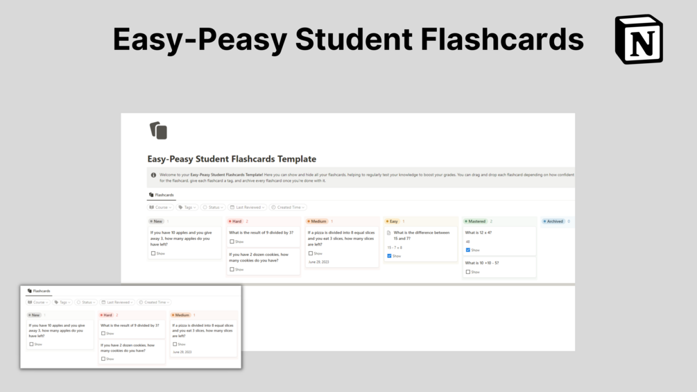Open the Created Time filter on the main page
Viewport: 697px width, 392px height.
pos(288,207)
